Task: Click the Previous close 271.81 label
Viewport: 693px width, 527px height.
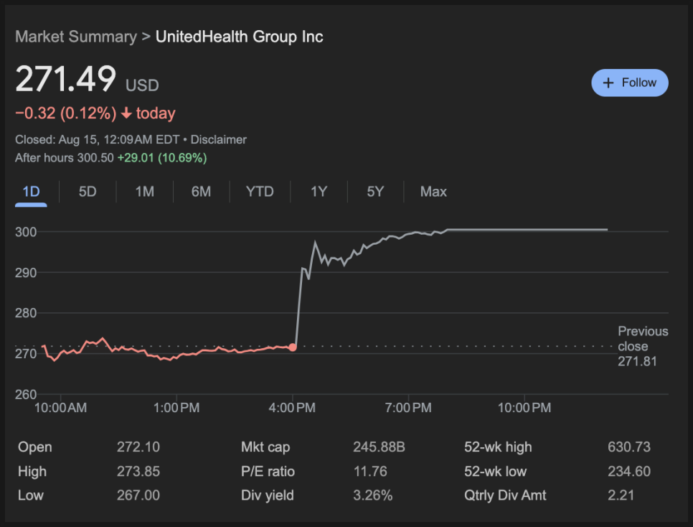Action: 643,347
